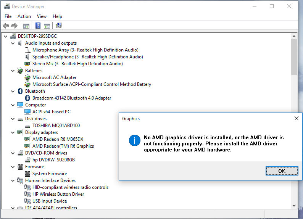Click the Forward arrow in the toolbar
The image size is (303, 219).
tap(15, 26)
